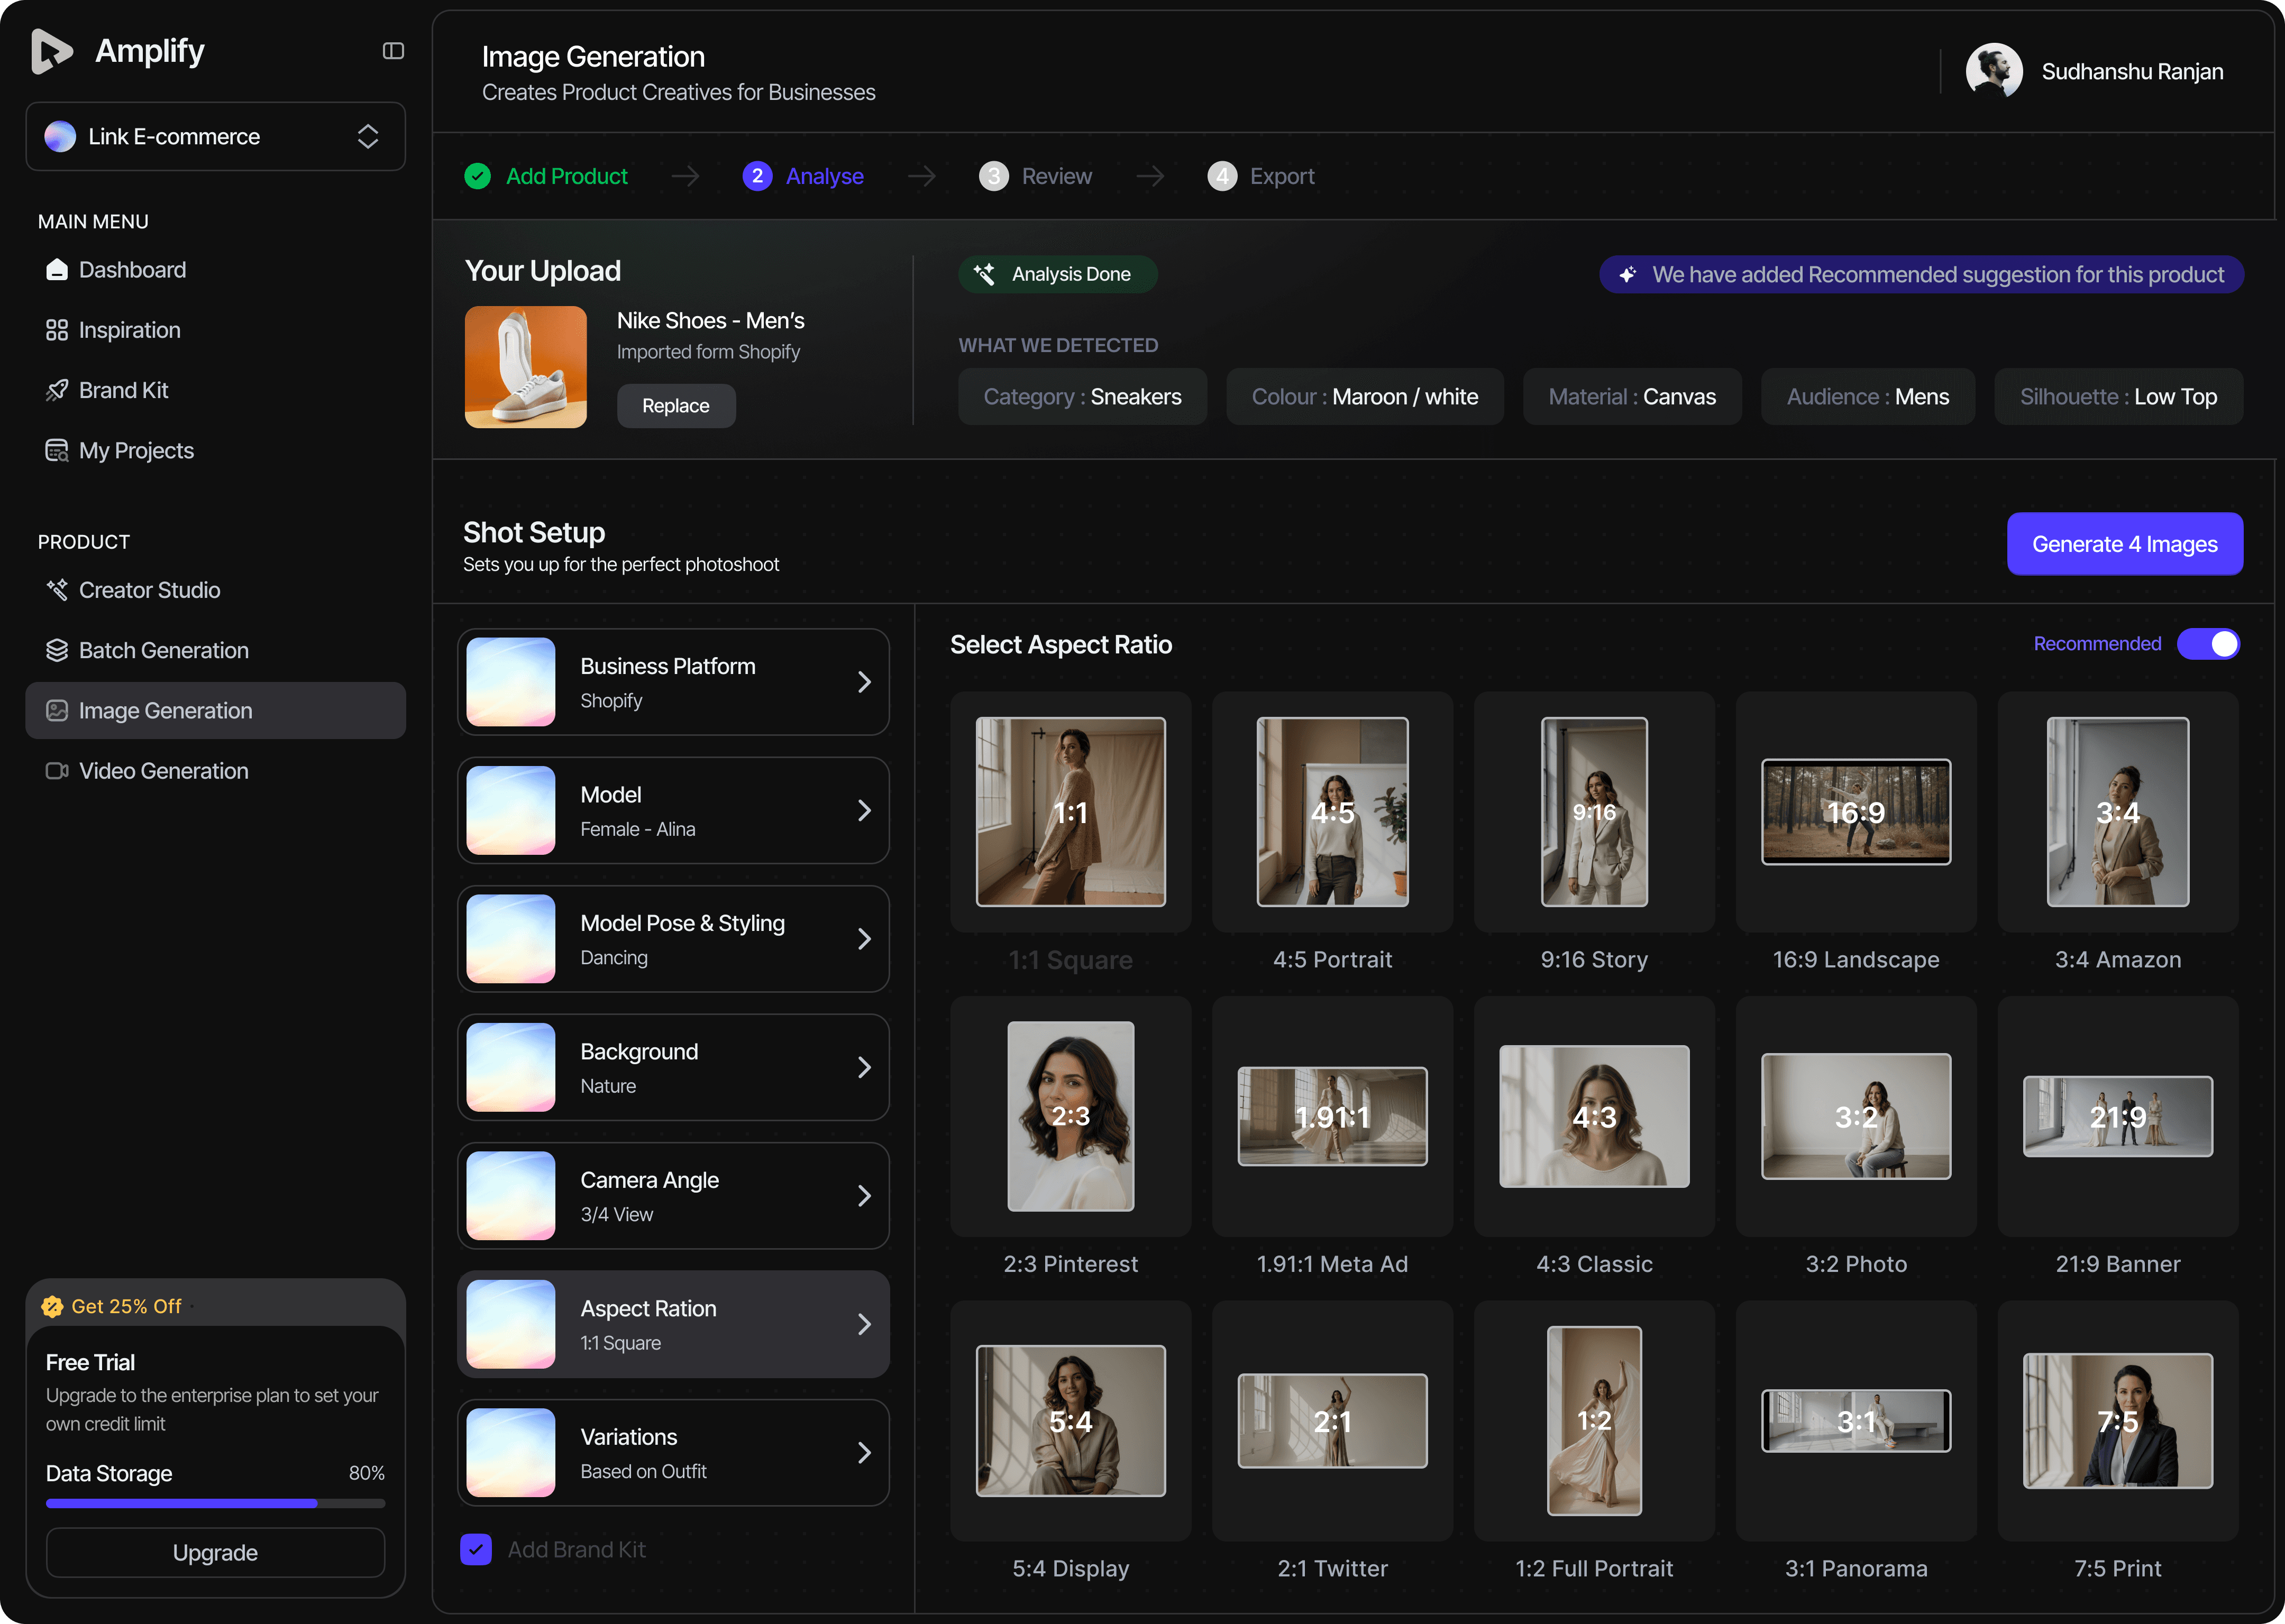Click the Brand Kit rocket icon

(57, 390)
